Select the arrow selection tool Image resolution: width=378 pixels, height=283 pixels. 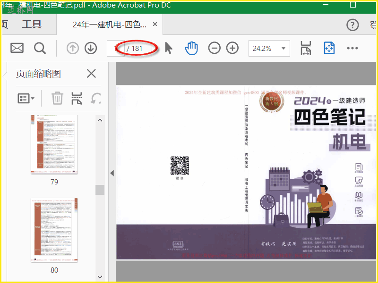pos(169,48)
